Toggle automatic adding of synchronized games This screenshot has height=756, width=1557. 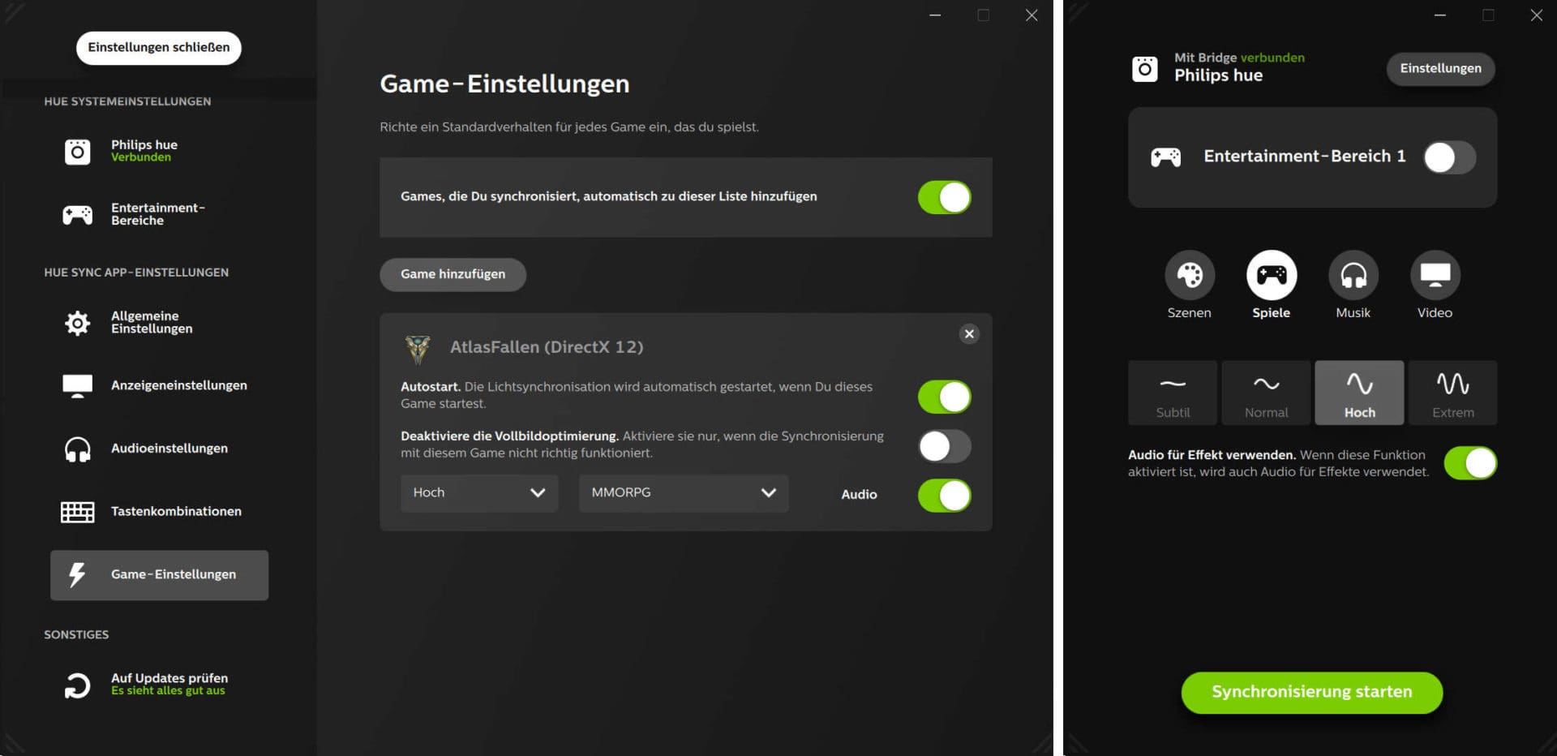(944, 197)
